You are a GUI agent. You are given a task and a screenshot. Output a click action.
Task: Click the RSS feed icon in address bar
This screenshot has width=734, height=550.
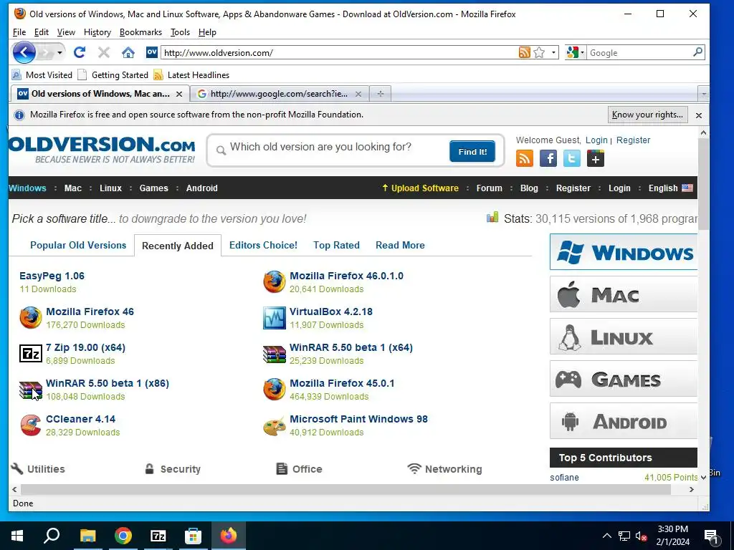tap(524, 52)
